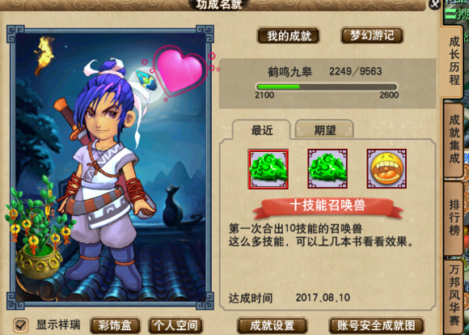Click the pink heart decoration
The image size is (469, 335).
[x=180, y=72]
